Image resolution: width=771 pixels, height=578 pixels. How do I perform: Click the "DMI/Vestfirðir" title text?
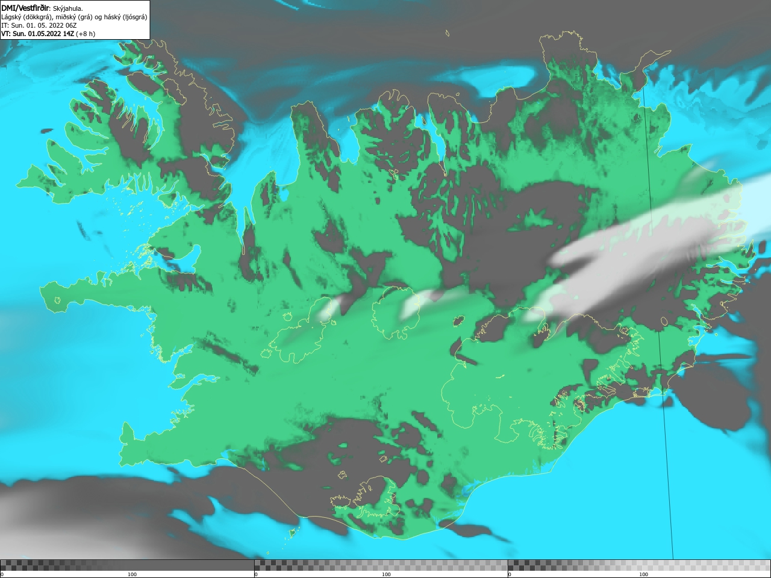(25, 8)
